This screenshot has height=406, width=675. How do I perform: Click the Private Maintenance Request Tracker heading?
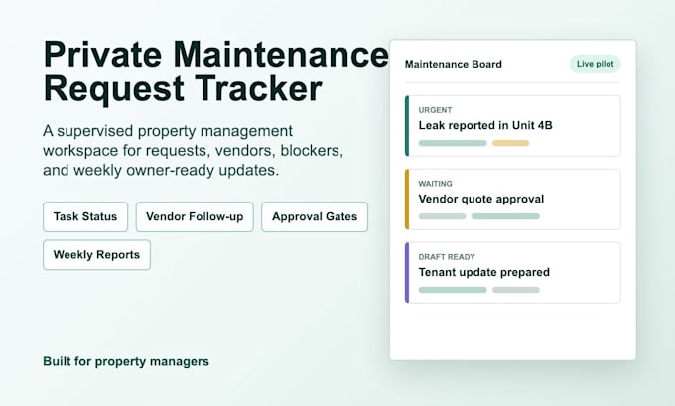coord(215,71)
